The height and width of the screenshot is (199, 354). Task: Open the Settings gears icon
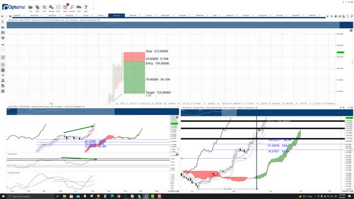tap(51, 8)
